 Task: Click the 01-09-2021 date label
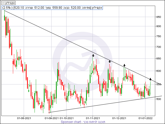click(52, 118)
